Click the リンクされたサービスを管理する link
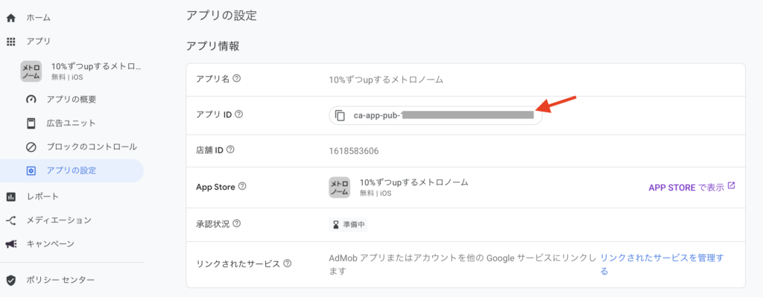This screenshot has height=297, width=763. pos(662,264)
